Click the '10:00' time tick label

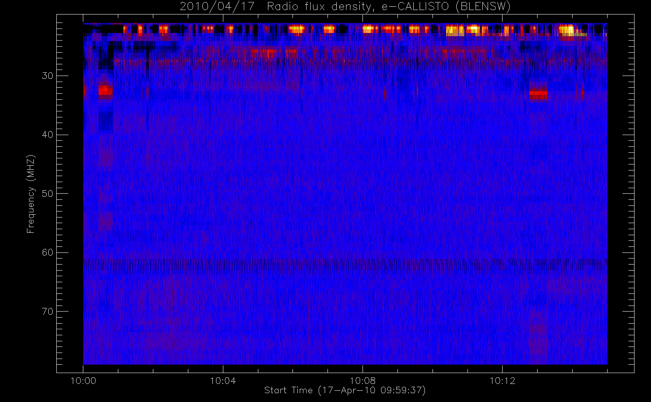pyautogui.click(x=83, y=381)
